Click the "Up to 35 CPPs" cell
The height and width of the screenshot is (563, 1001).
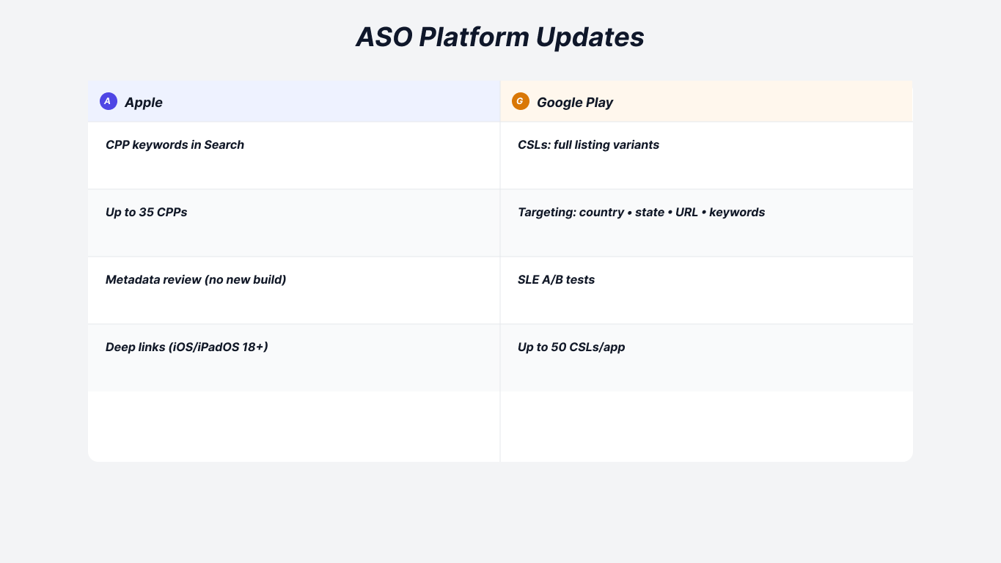[x=146, y=213]
